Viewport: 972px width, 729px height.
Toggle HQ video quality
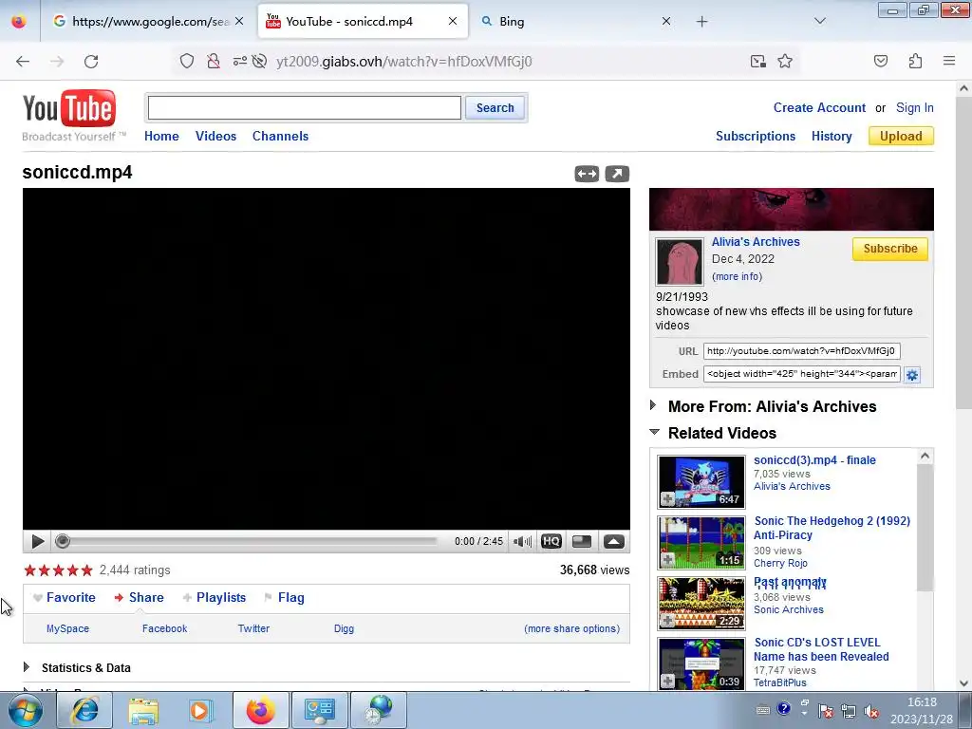pos(551,541)
